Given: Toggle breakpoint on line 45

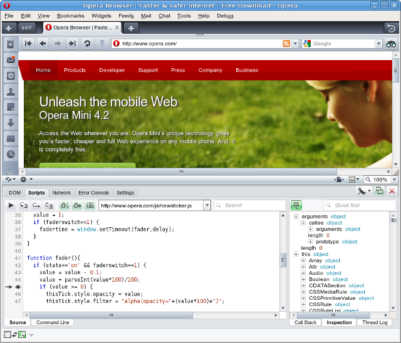Looking at the screenshot, I should point(18,287).
